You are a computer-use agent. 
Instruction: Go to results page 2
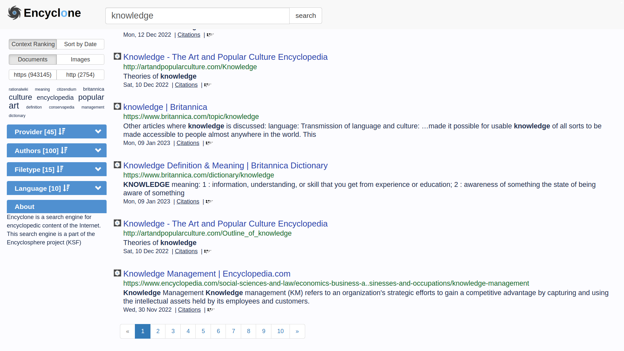point(158,331)
